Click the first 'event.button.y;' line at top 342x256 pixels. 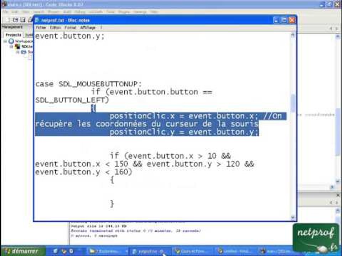[70, 36]
